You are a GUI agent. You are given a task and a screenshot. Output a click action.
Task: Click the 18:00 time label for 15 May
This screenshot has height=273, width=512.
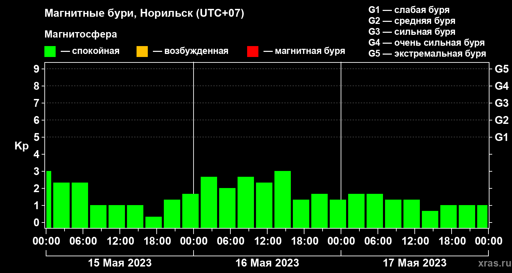tap(157, 241)
